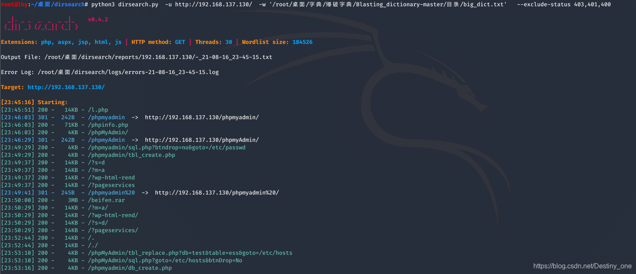This screenshot has height=274, width=636.
Task: Click the /?wp-html-rend result entry
Action: [111, 177]
